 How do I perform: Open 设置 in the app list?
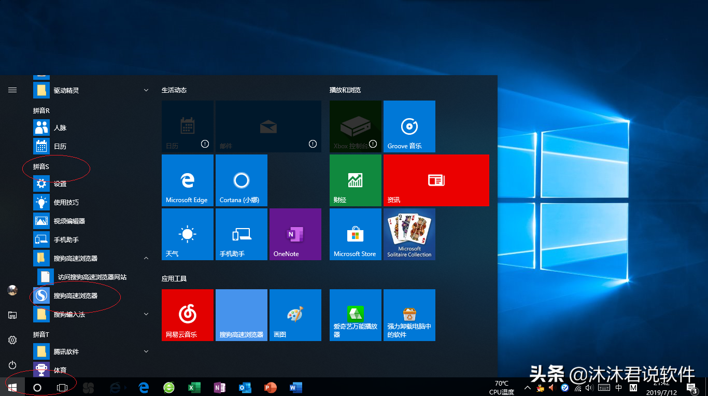pyautogui.click(x=91, y=183)
